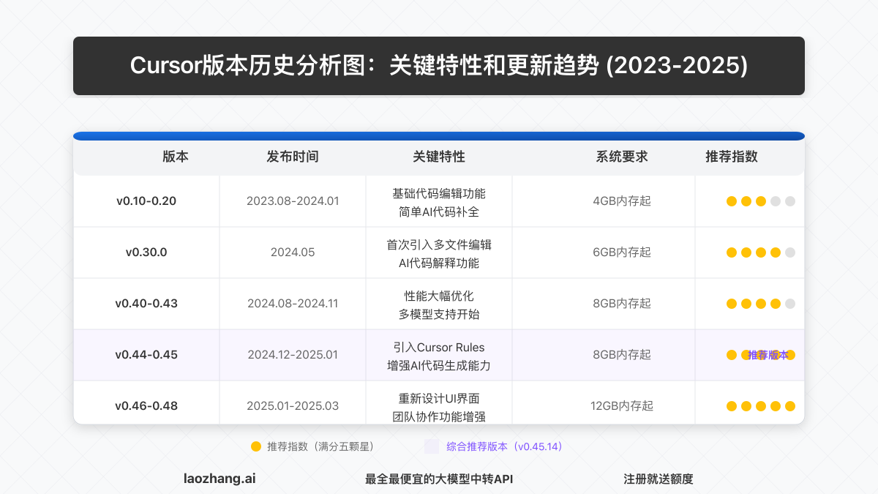Click the version cell 'v0.10-0.20'

tap(146, 201)
